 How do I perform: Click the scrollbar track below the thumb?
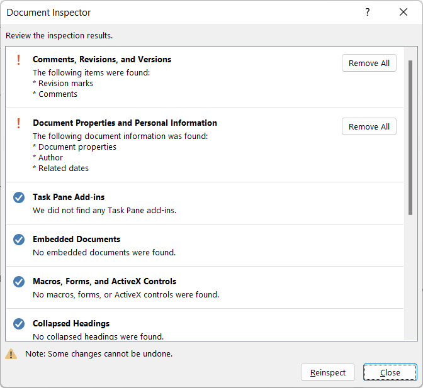[410, 277]
